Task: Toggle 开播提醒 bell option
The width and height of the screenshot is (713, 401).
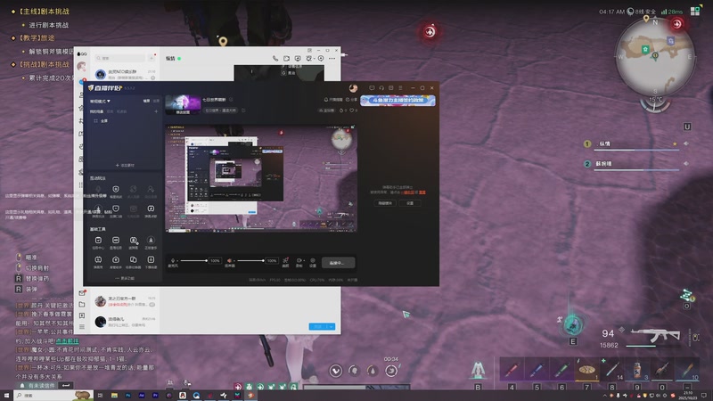Action: click(333, 100)
